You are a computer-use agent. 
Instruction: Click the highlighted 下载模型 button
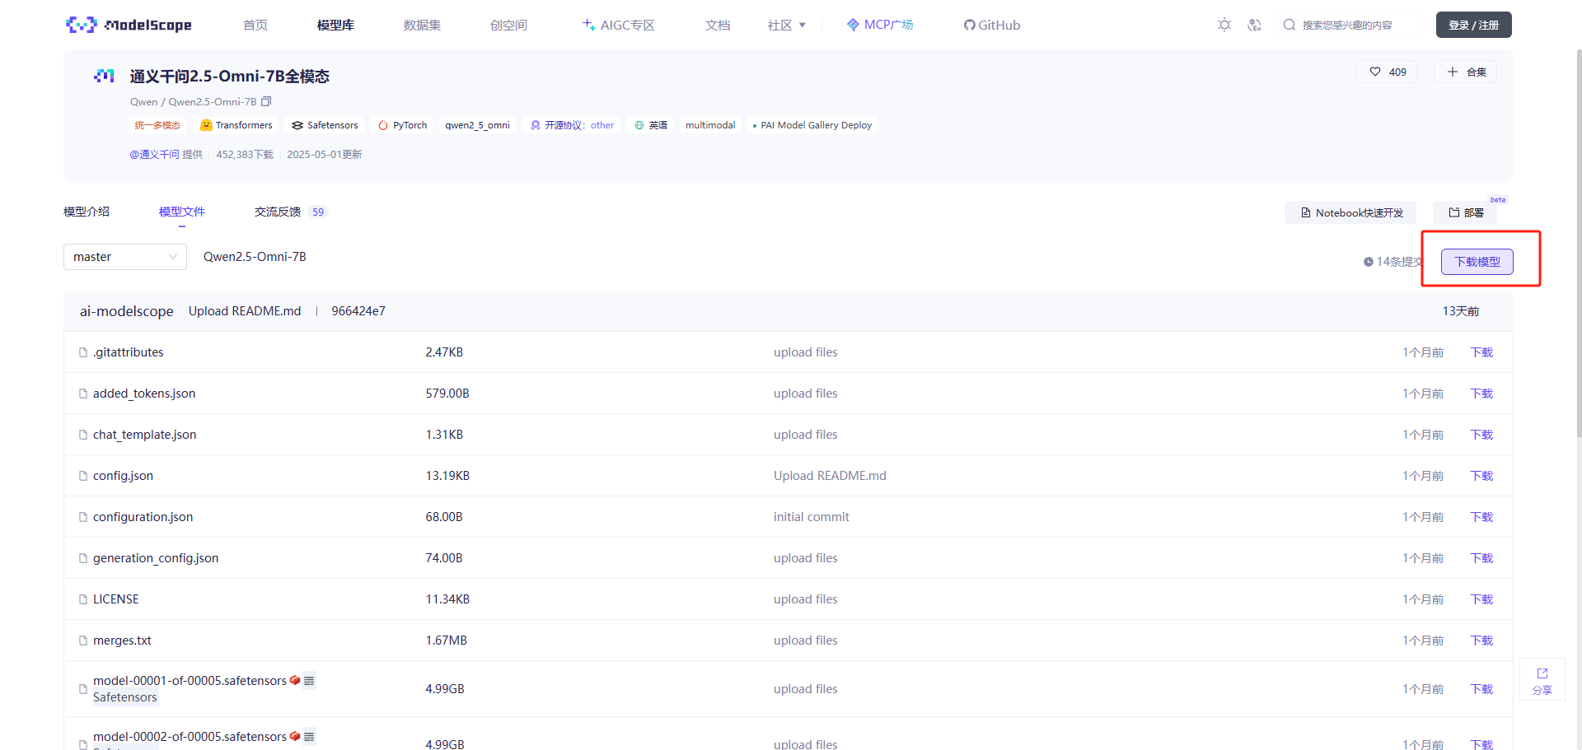pyautogui.click(x=1477, y=261)
